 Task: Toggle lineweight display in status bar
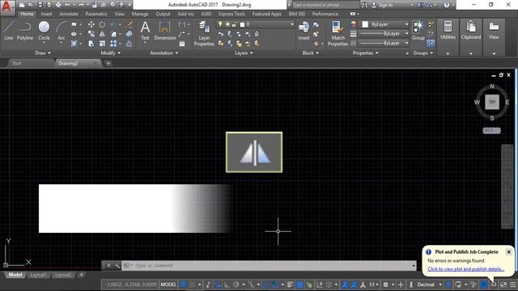pyautogui.click(x=291, y=285)
